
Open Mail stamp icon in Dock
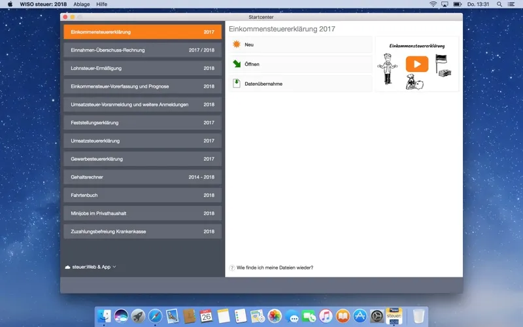point(172,316)
